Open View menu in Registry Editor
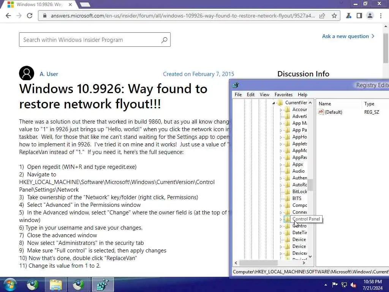Viewport: 389px width, 292px height. pos(264,95)
